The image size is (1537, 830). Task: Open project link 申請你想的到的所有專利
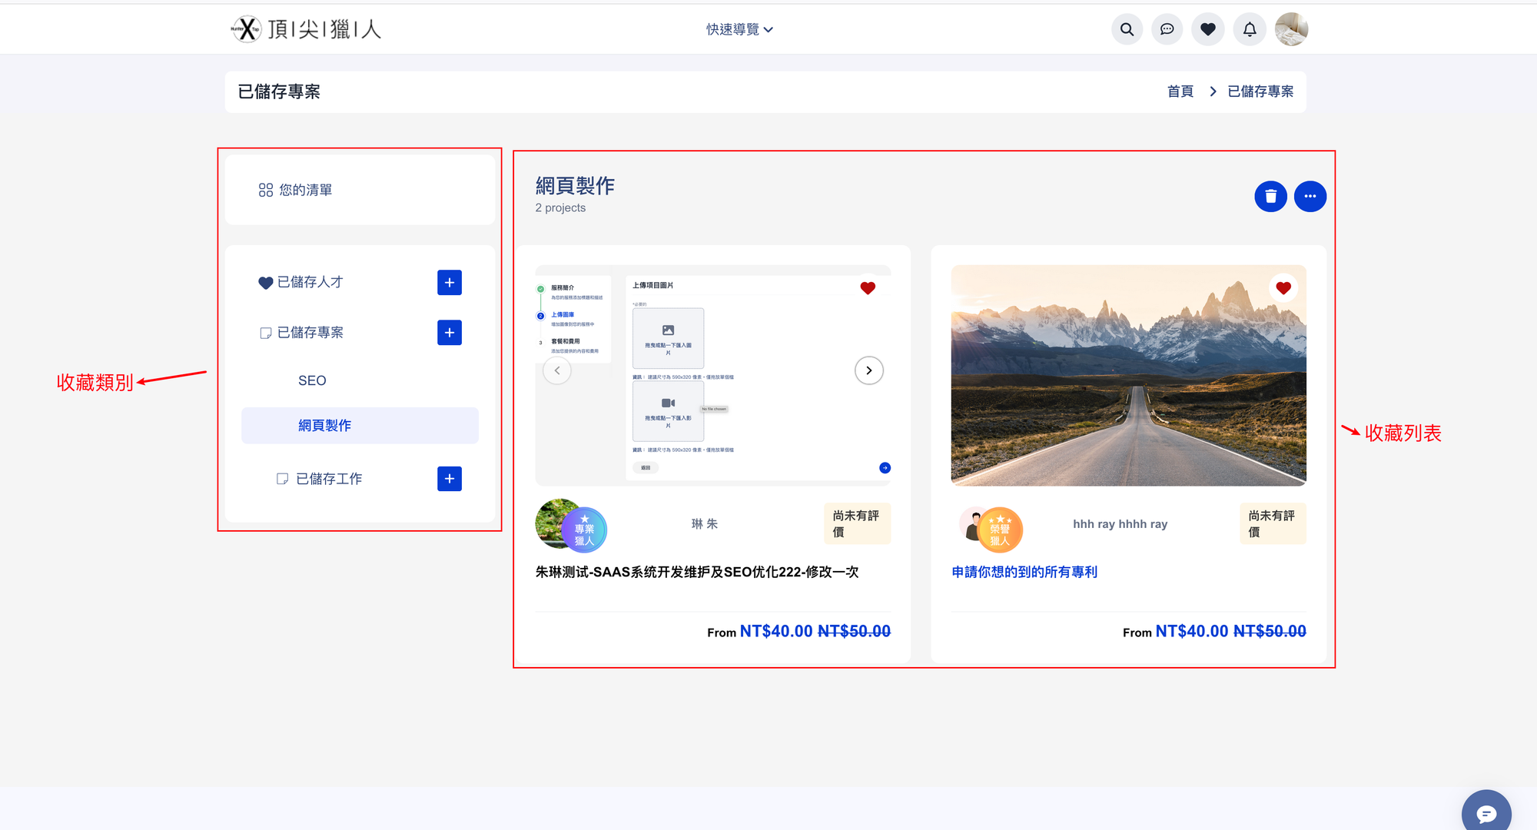point(1024,572)
